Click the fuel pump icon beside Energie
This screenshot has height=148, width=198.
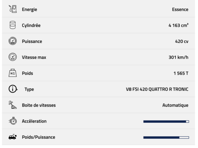coord(13,9)
